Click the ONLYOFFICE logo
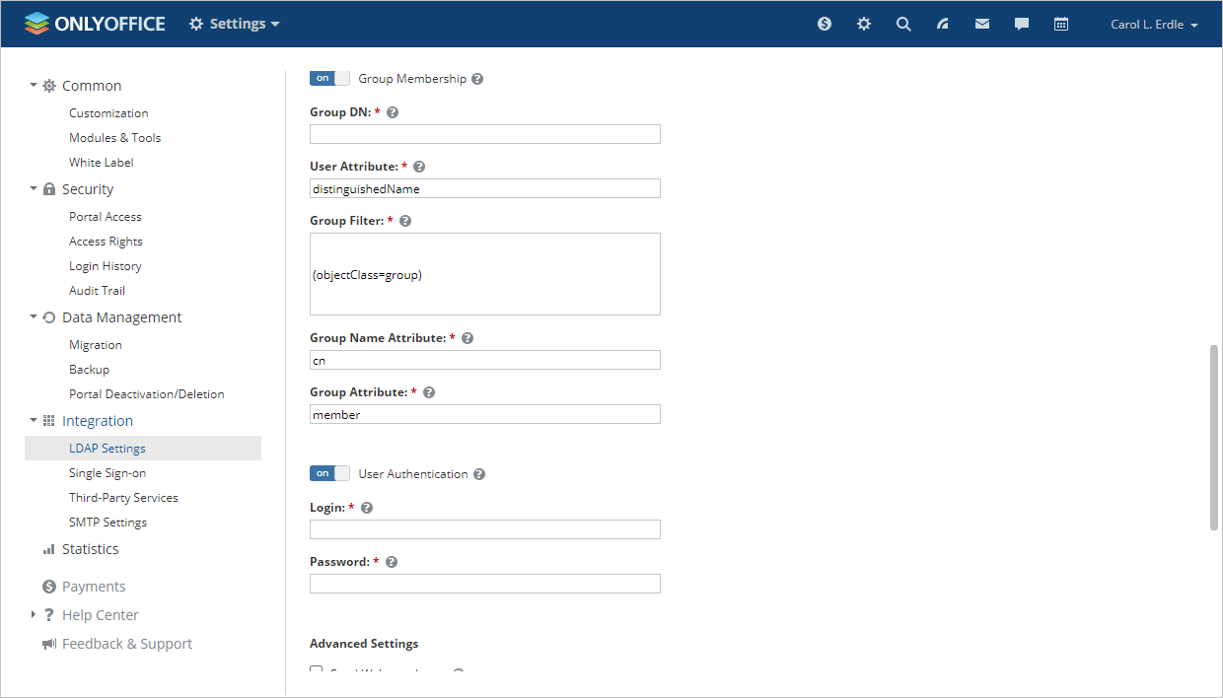 point(94,23)
